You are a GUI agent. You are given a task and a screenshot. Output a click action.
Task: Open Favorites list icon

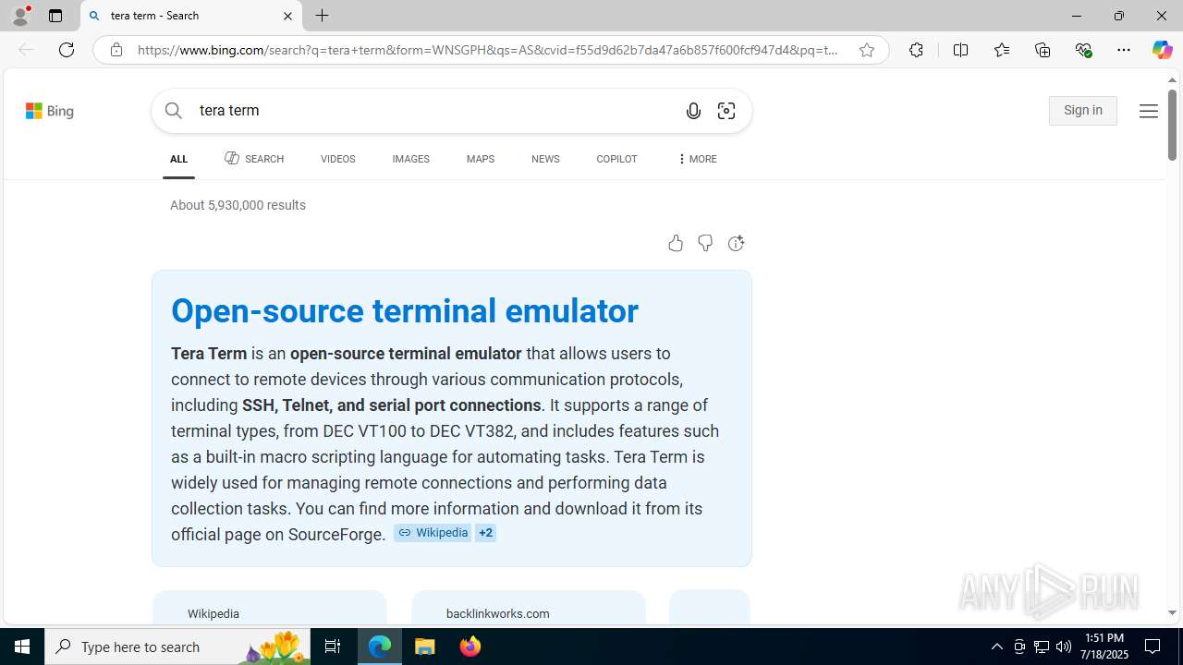1002,50
